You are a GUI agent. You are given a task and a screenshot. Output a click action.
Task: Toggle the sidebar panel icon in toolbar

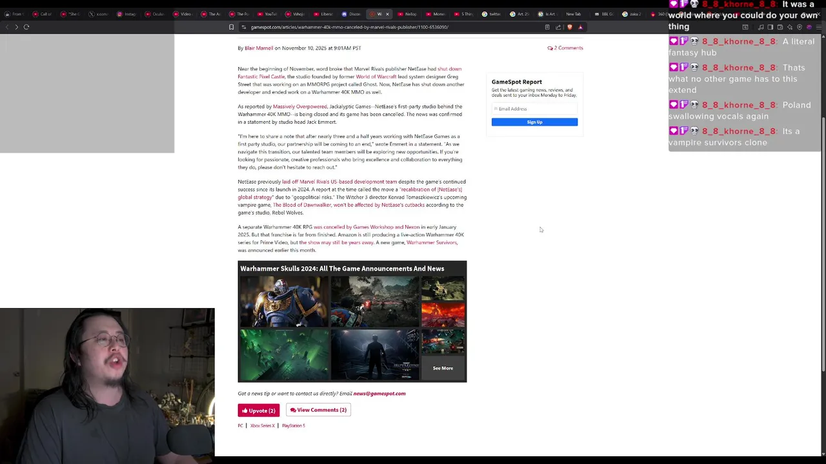pos(770,27)
